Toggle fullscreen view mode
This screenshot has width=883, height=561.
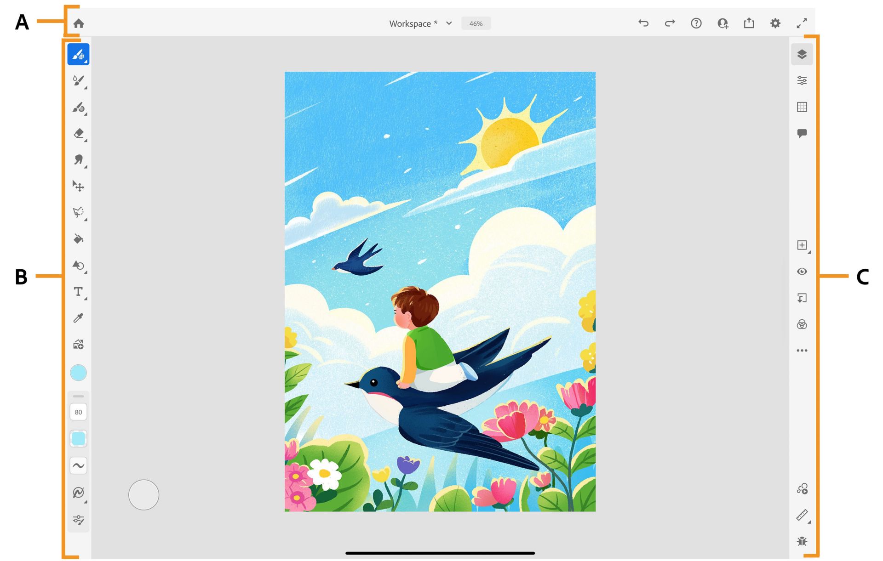pos(802,23)
